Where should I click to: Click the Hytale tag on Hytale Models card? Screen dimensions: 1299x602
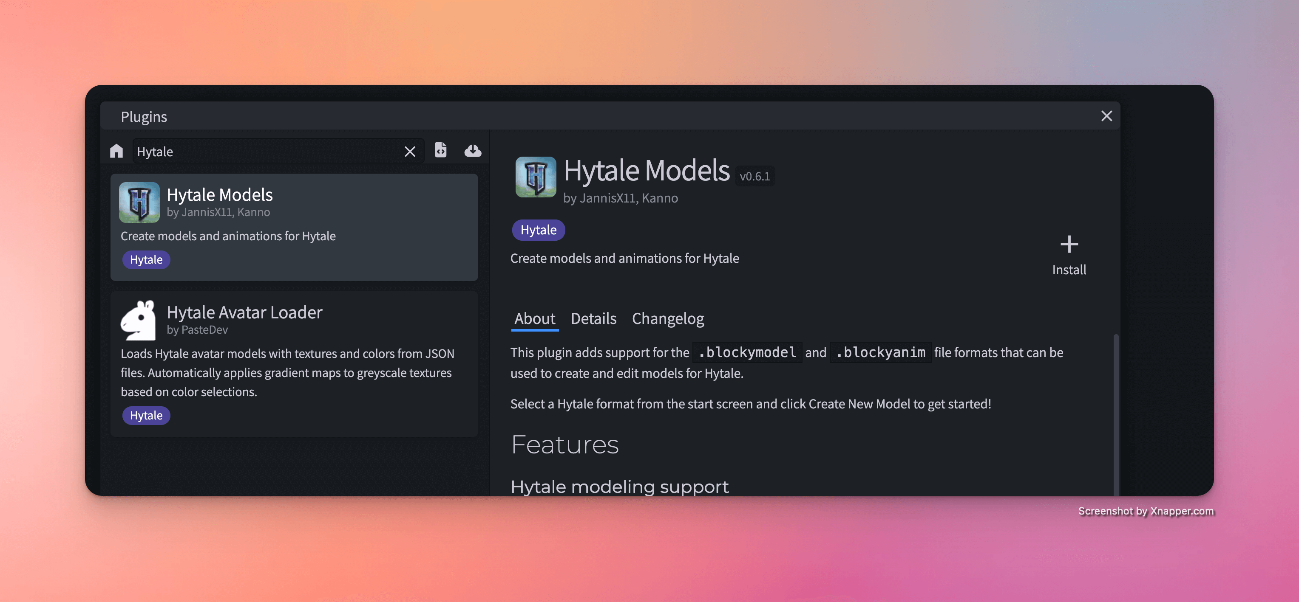(146, 259)
